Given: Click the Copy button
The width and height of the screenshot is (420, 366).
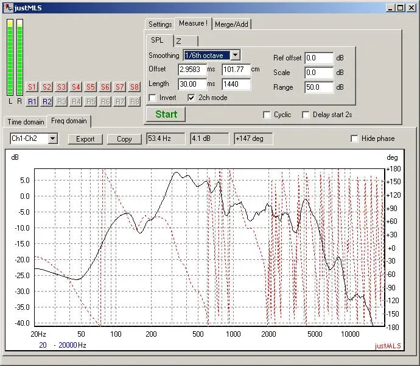Looking at the screenshot, I should click(124, 139).
